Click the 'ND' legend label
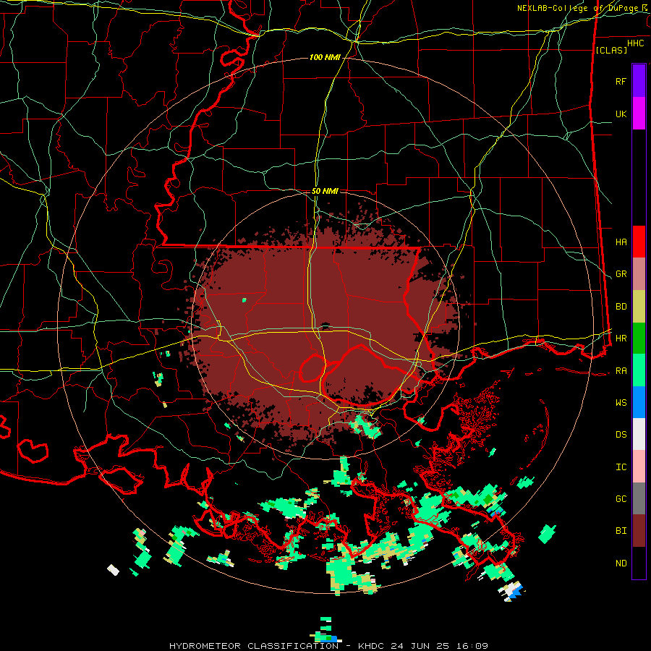Image resolution: width=651 pixels, height=651 pixels. pos(621,563)
